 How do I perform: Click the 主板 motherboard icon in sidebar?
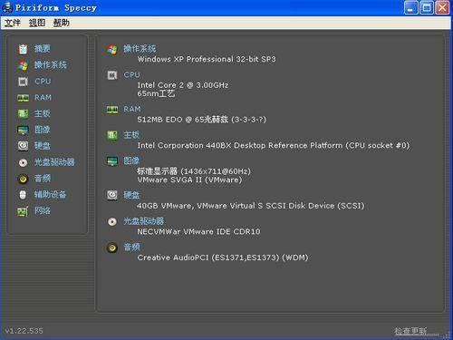coord(23,114)
